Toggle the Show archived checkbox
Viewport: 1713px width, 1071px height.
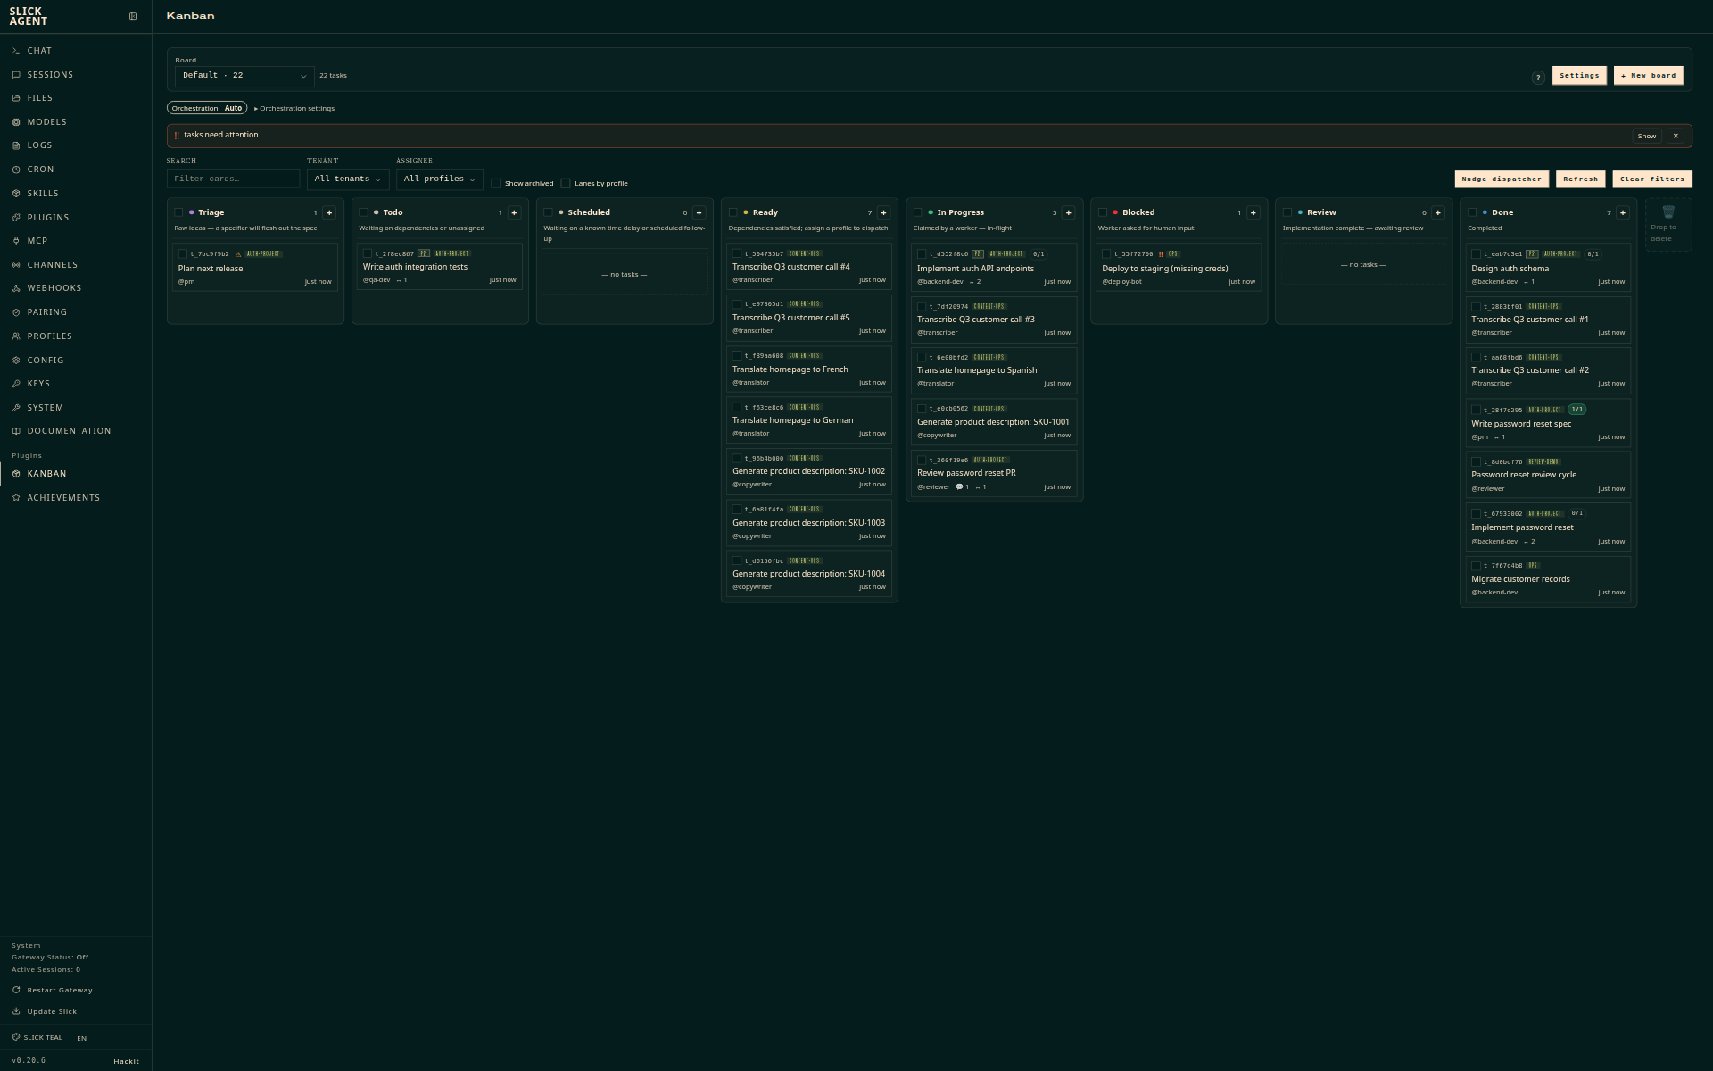coord(496,183)
